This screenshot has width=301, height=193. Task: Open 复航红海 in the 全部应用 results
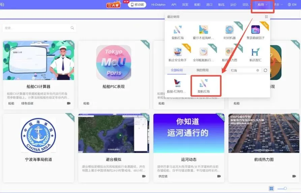(204, 86)
